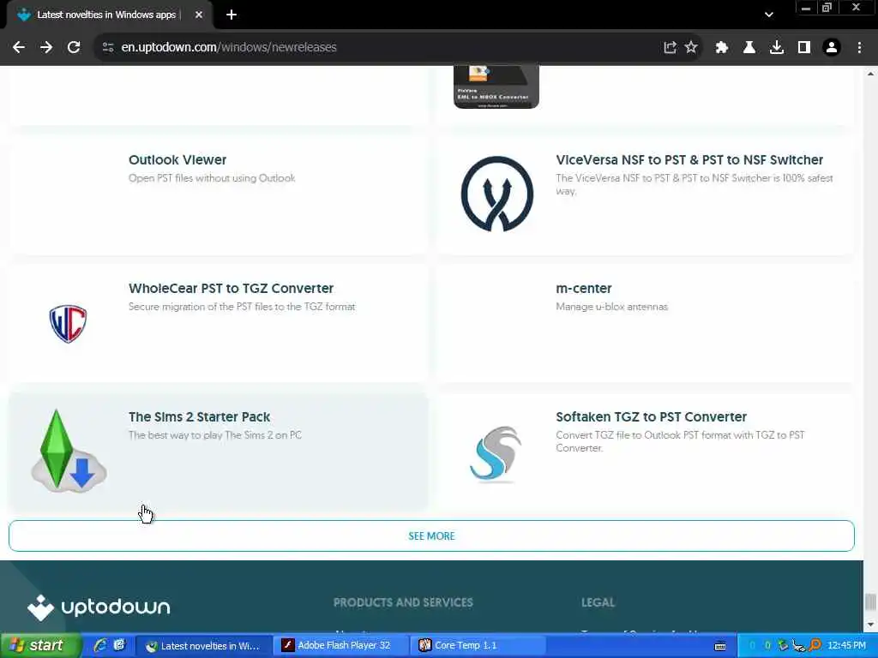Click the keyboard icon on the taskbar
The image size is (878, 658).
[720, 646]
